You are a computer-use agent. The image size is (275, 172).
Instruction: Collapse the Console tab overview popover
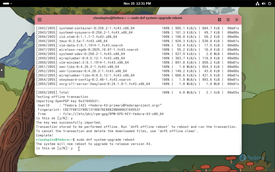[219, 20]
